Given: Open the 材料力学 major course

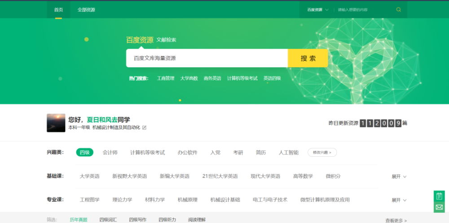Looking at the screenshot, I should pyautogui.click(x=155, y=200).
